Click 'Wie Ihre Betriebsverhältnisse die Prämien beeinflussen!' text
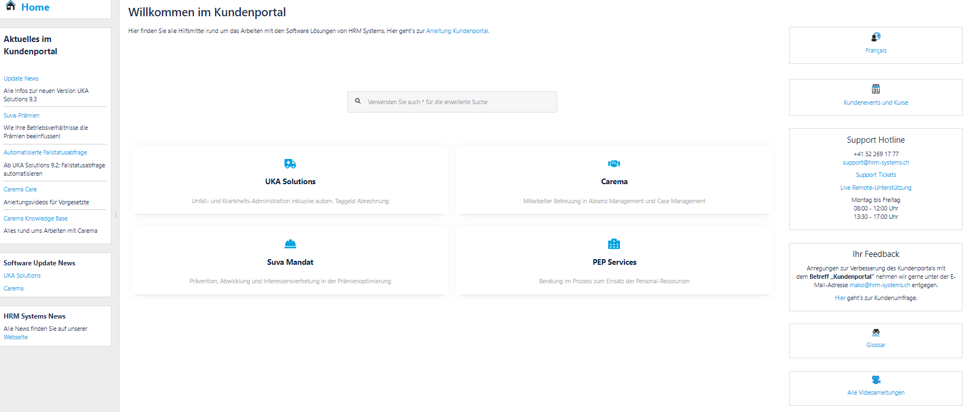 pyautogui.click(x=46, y=132)
